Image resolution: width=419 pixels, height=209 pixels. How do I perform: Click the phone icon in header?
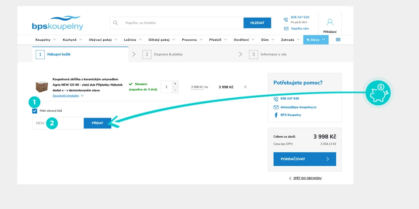click(x=286, y=20)
